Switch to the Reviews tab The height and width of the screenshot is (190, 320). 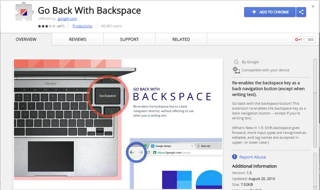pyautogui.click(x=77, y=39)
